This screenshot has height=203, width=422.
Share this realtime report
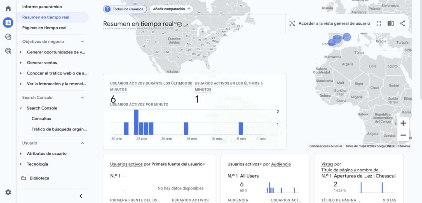tap(402, 23)
